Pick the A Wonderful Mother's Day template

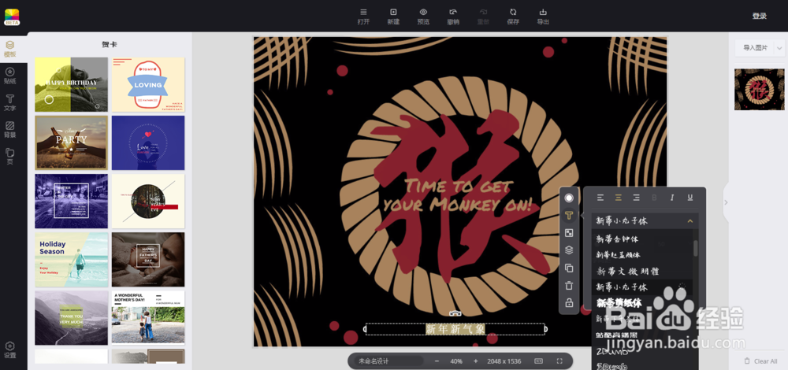click(x=148, y=318)
